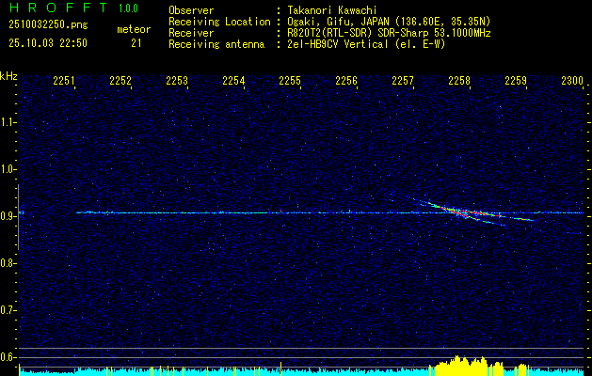592x376 pixels.
Task: Click the meteor count value 21
Action: pos(136,42)
